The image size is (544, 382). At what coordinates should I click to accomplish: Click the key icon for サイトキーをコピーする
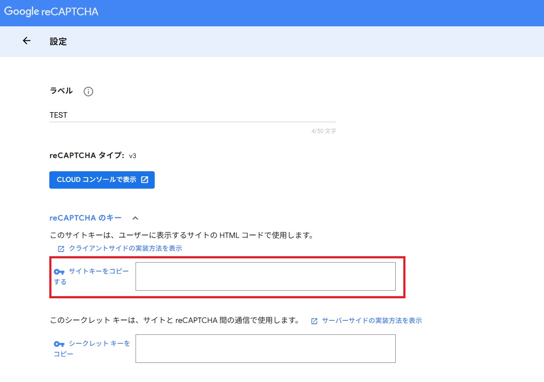tap(59, 271)
